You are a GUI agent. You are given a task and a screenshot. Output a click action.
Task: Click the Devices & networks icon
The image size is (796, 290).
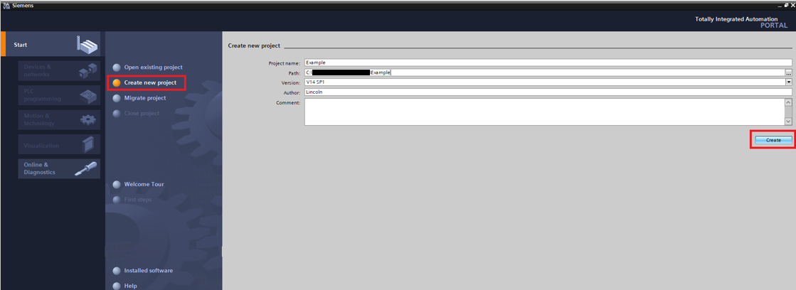[x=87, y=70]
